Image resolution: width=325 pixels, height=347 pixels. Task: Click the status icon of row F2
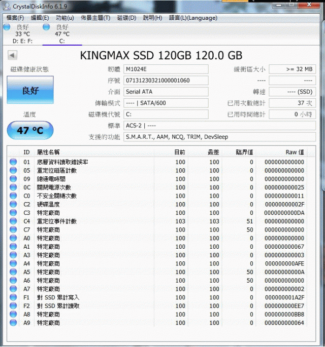tap(13, 305)
